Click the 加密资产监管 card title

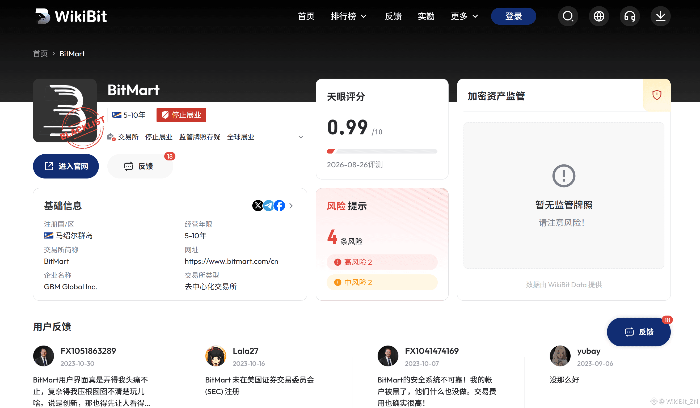click(496, 96)
